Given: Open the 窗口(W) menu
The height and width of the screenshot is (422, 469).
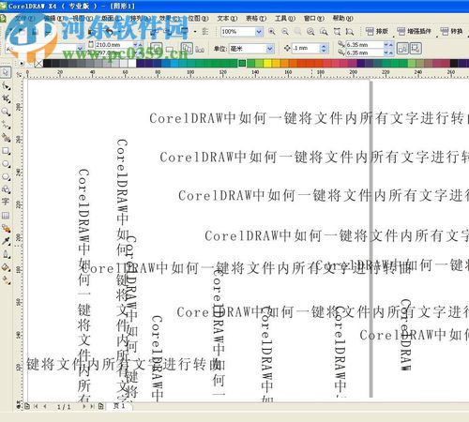Looking at the screenshot, I should [314, 19].
